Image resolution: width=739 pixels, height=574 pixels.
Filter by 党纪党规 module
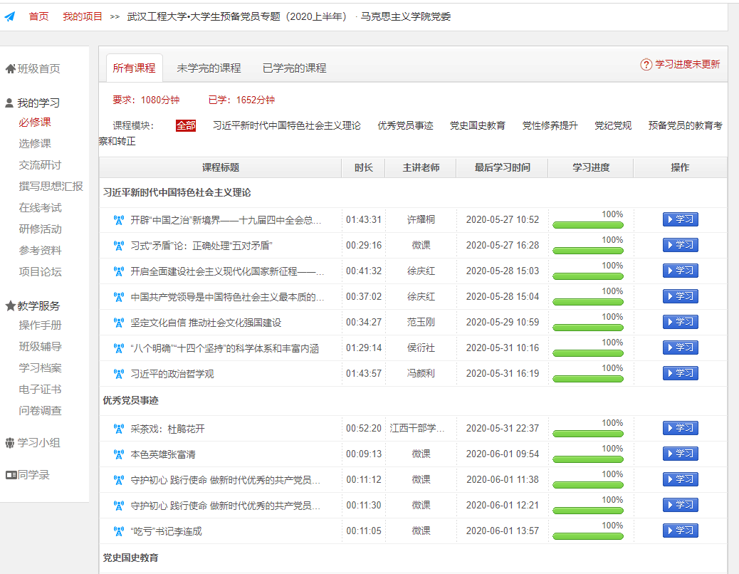(613, 125)
